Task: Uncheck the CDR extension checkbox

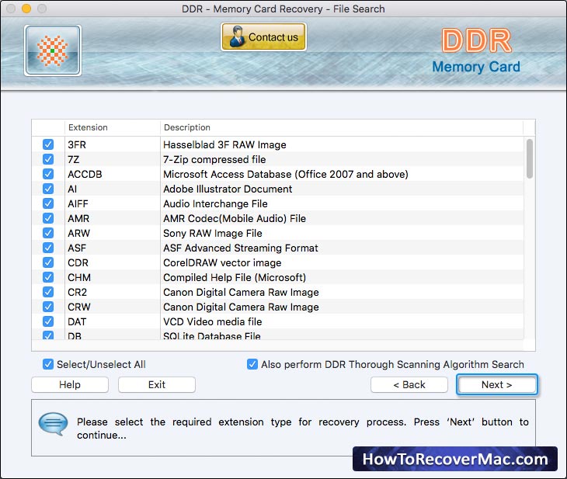Action: pyautogui.click(x=48, y=262)
